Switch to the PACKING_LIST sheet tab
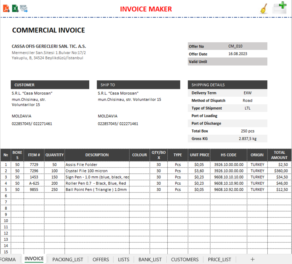292x264 pixels. point(67,259)
